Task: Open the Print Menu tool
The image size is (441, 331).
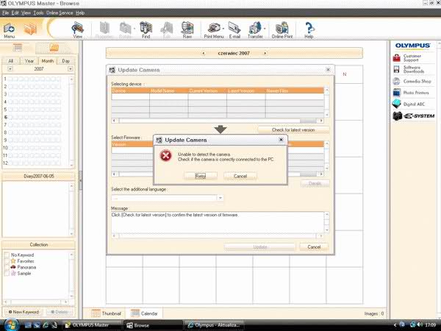Action: click(x=214, y=30)
